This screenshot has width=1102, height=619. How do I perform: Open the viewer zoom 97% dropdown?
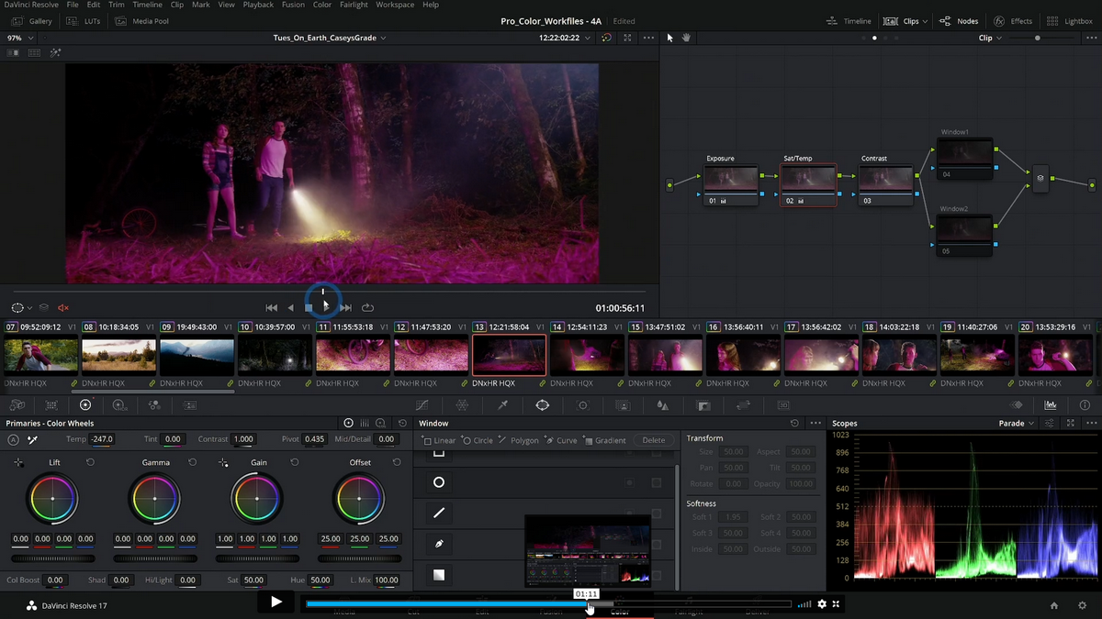point(19,38)
